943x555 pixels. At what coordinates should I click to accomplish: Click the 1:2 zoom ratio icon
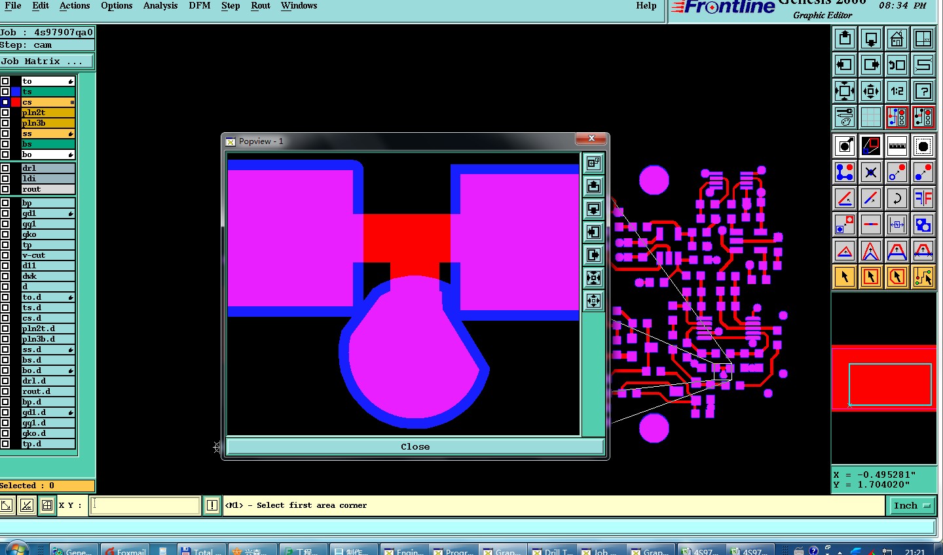(897, 91)
